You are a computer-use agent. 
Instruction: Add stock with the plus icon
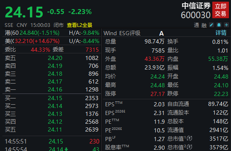[x=226, y=25]
